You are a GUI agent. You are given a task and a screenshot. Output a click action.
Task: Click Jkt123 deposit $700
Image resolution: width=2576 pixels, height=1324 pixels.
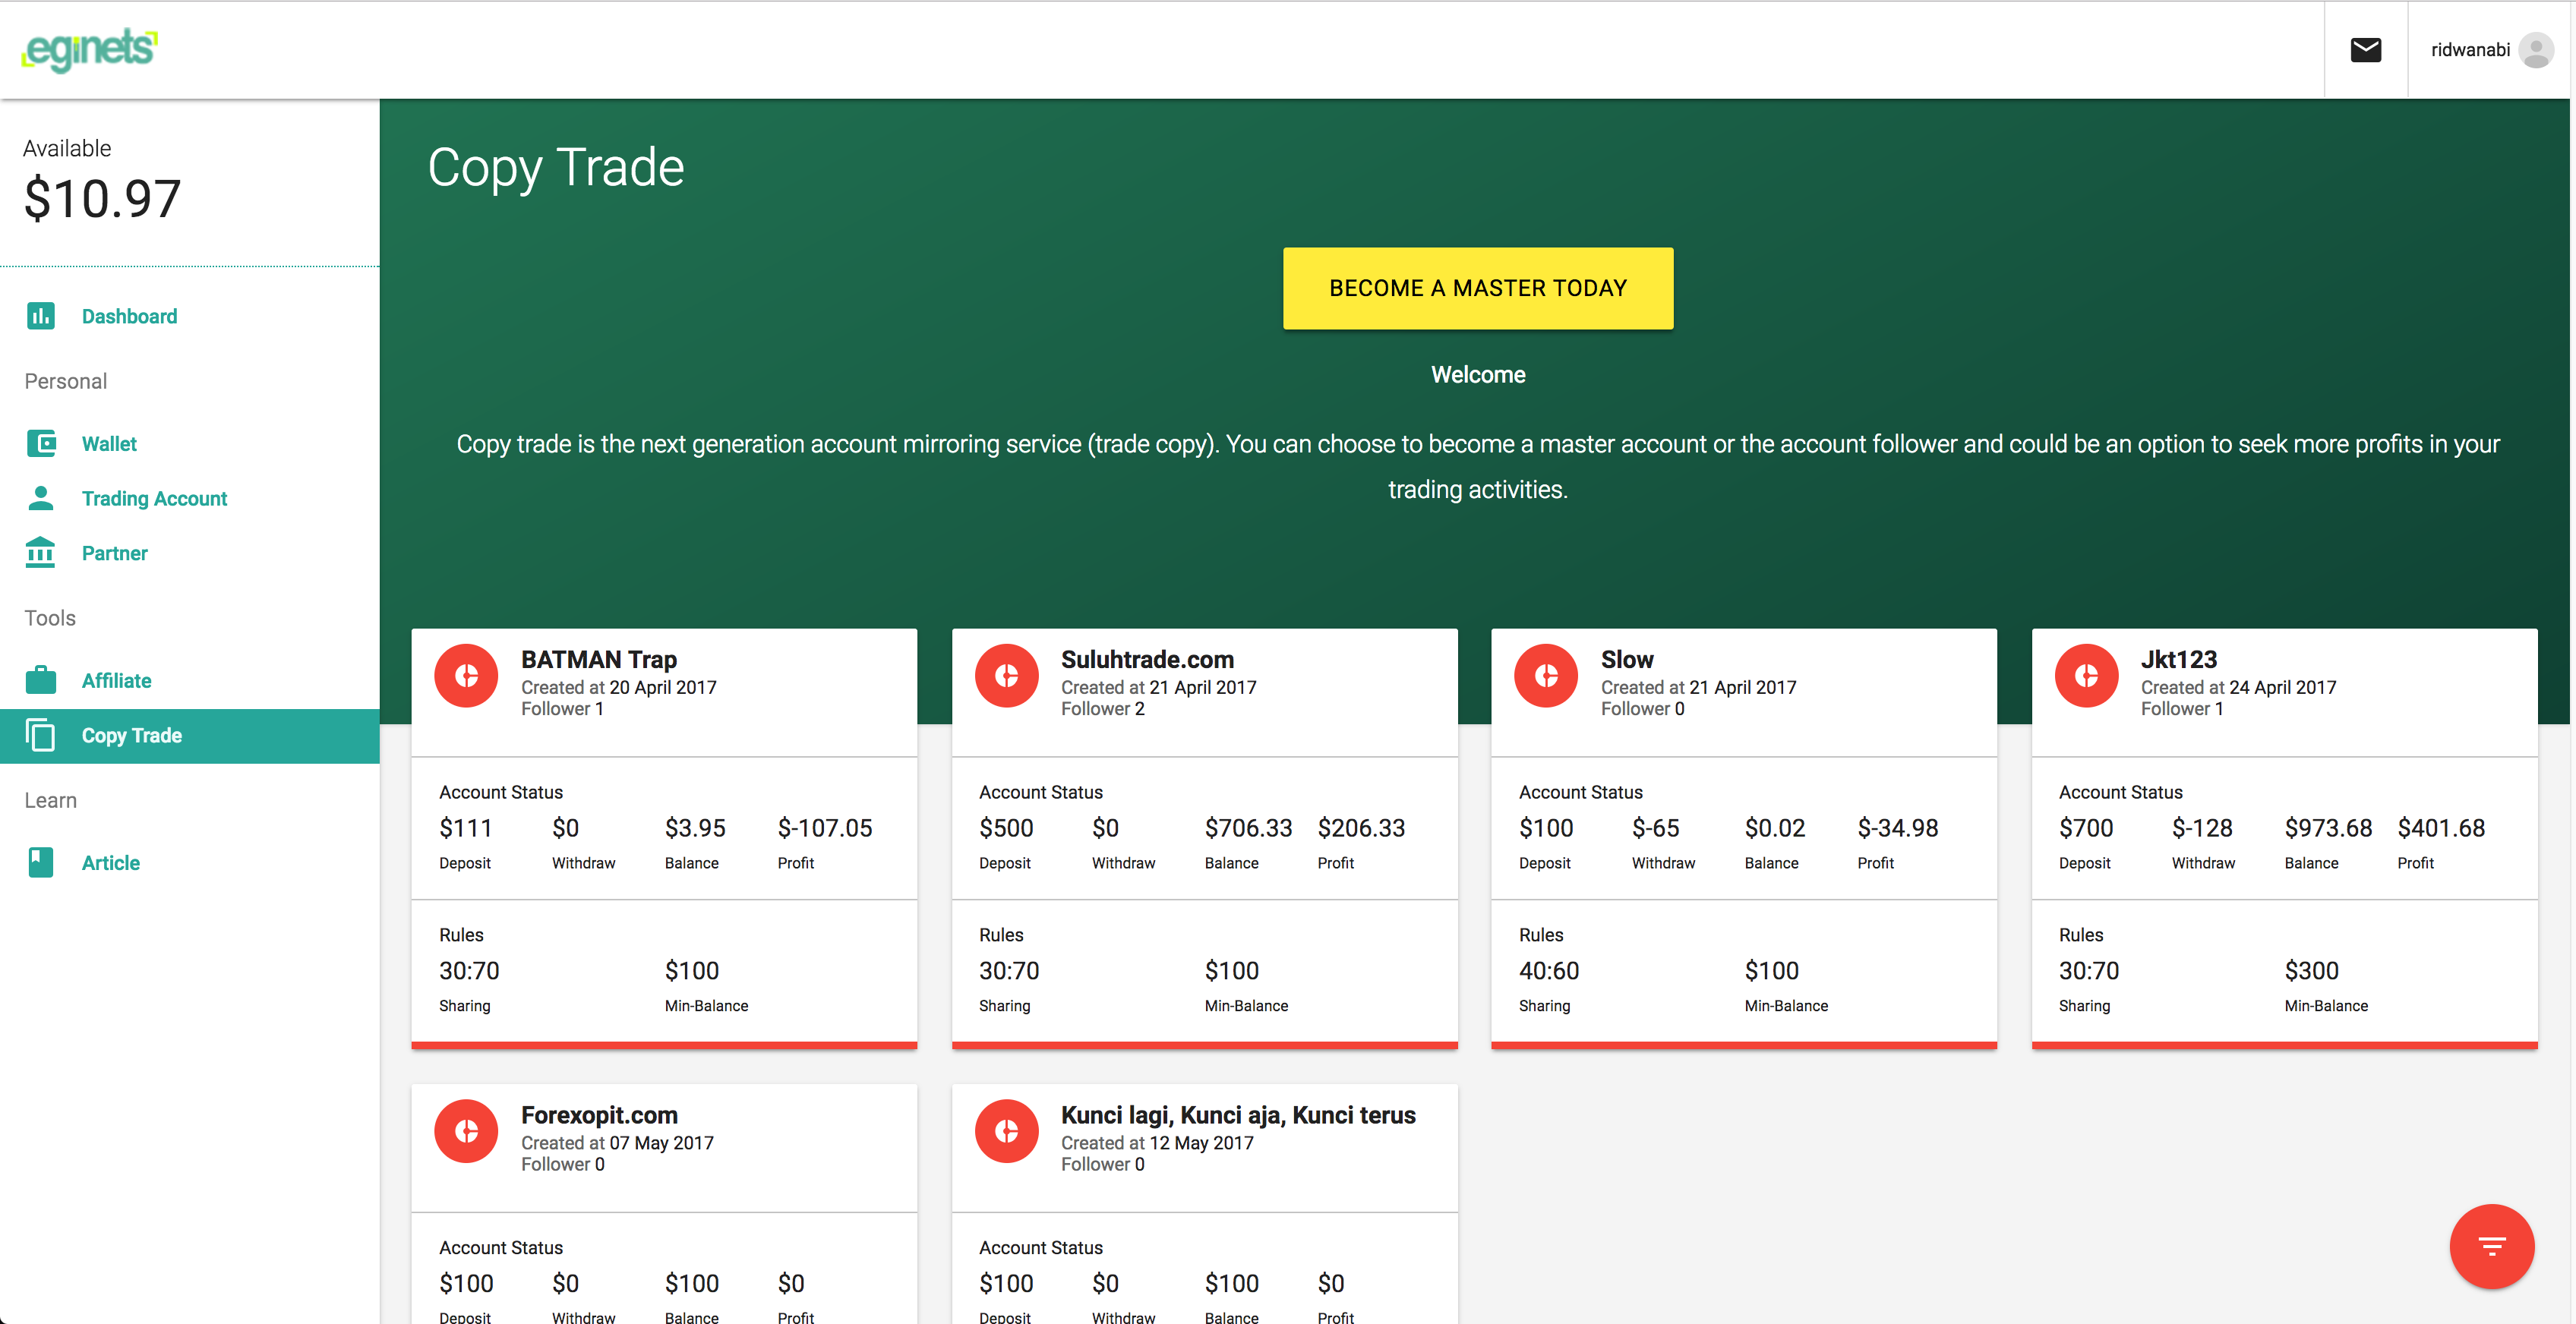(2086, 828)
